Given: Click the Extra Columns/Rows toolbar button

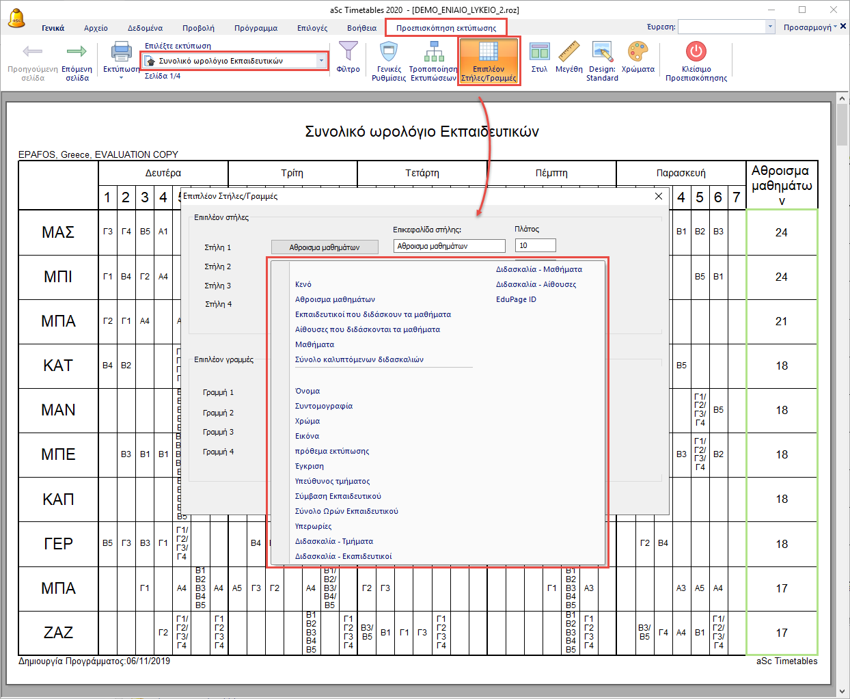Looking at the screenshot, I should [489, 61].
